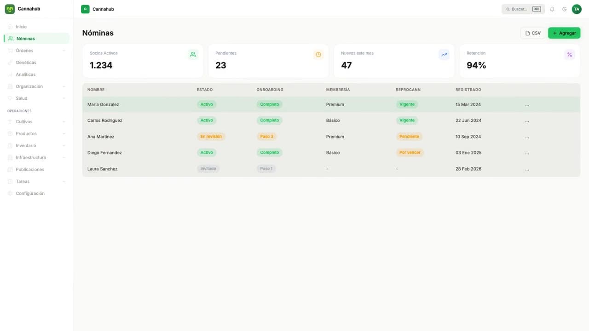Sort by REGISTRADO column header
589x331 pixels.
[468, 90]
